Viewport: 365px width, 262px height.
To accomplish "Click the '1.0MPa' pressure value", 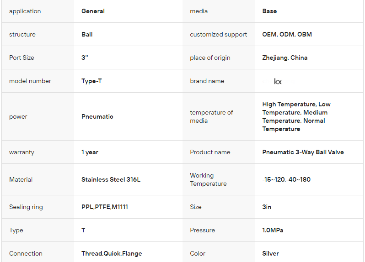I will coord(273,230).
